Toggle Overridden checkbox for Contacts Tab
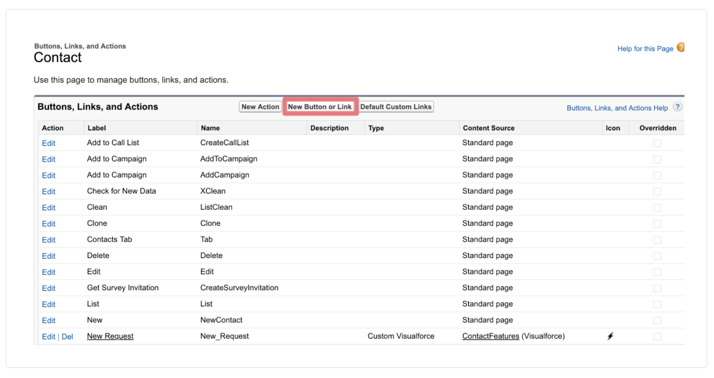This screenshot has width=714, height=378. point(657,240)
